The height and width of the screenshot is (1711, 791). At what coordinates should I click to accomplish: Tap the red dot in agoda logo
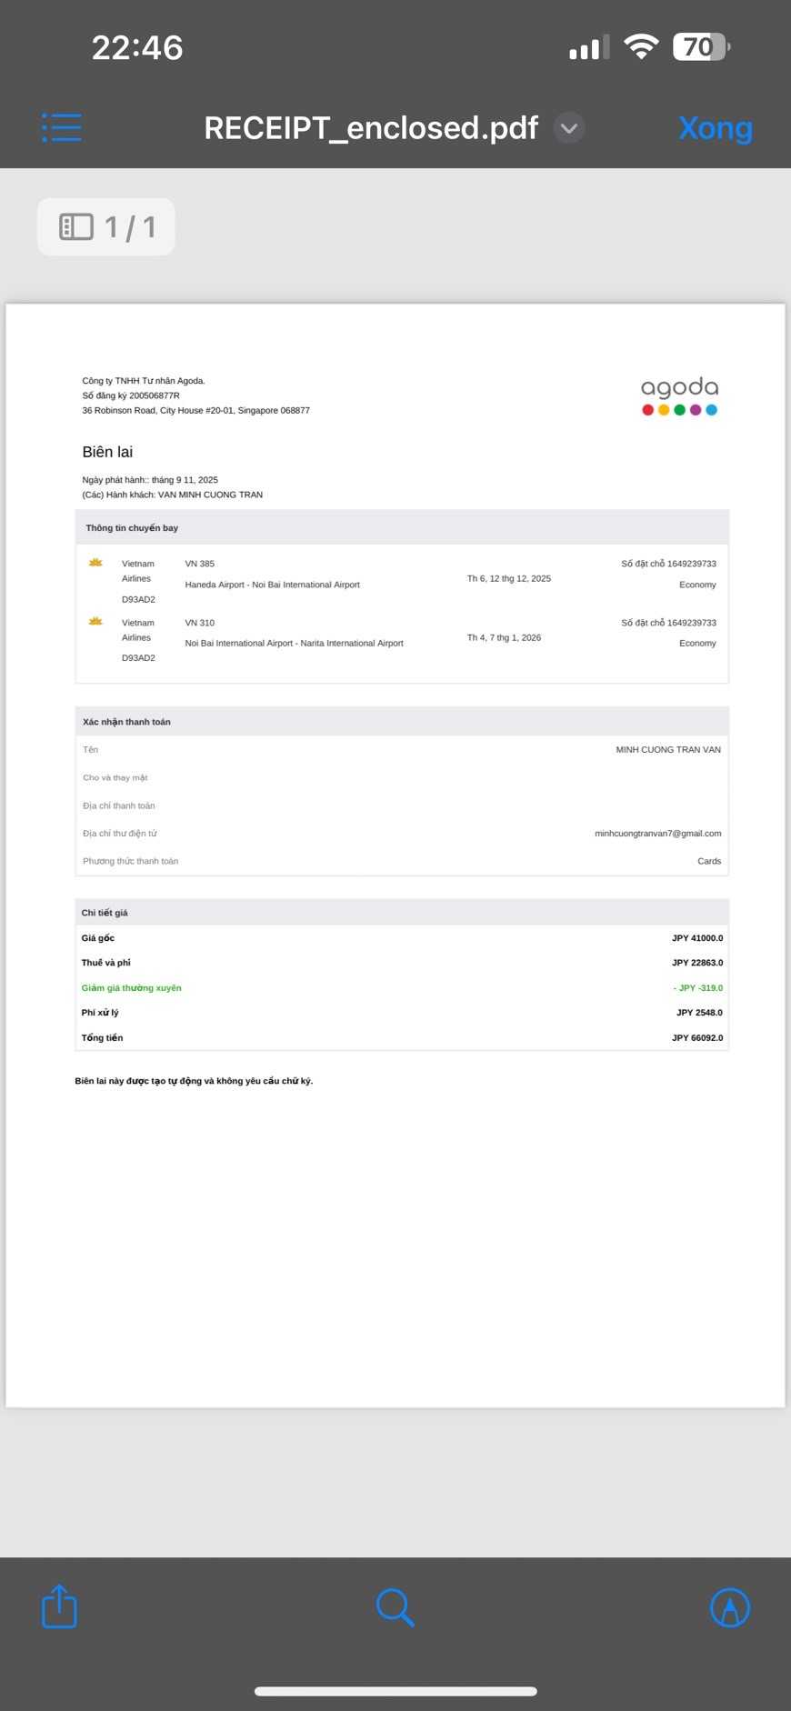coord(647,410)
